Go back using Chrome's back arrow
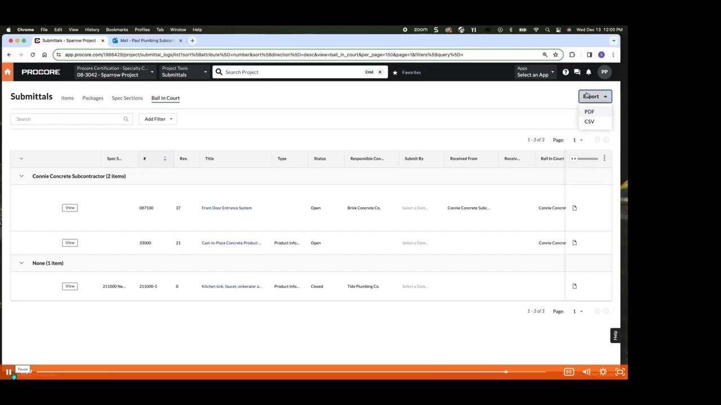The width and height of the screenshot is (721, 405). tap(9, 55)
